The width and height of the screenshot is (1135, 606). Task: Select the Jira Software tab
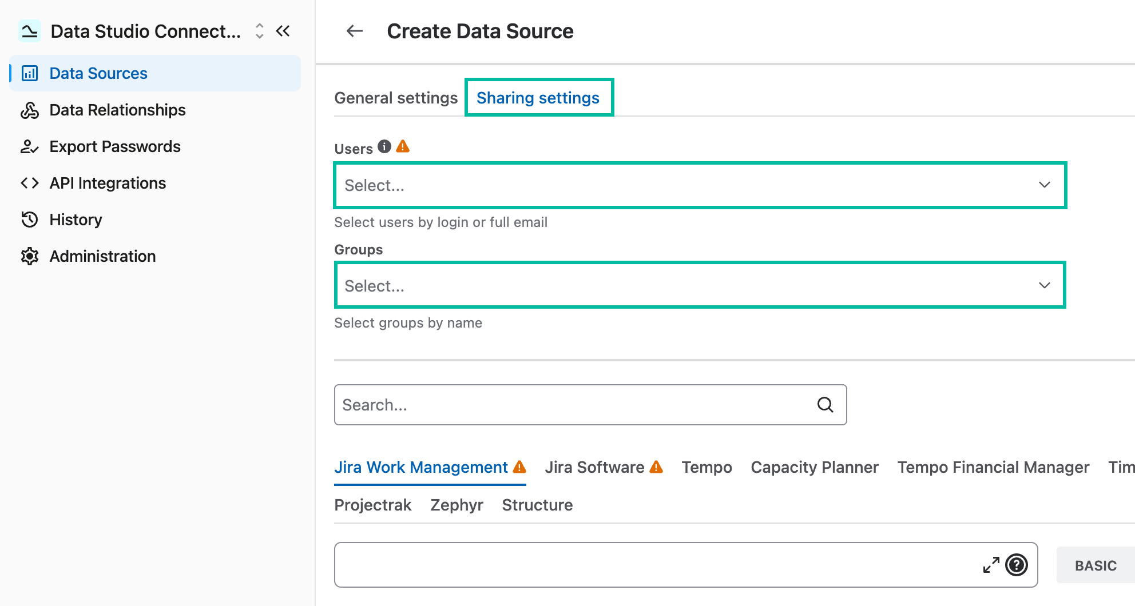tap(604, 468)
